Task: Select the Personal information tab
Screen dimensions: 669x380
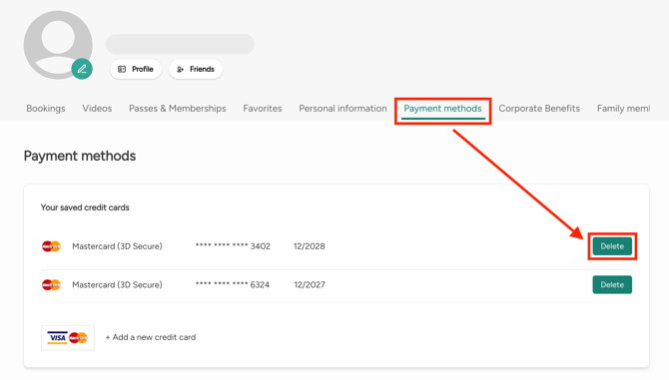Action: click(342, 108)
